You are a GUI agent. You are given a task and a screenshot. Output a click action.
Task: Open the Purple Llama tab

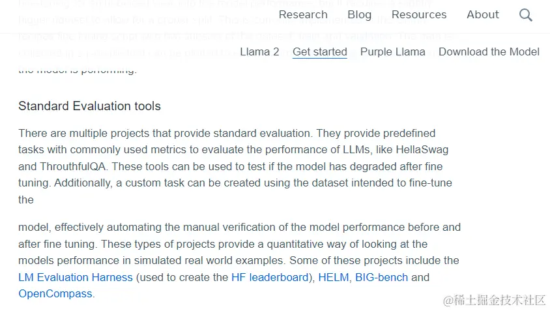392,52
